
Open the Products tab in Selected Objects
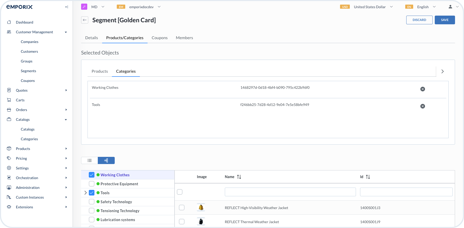coord(100,71)
